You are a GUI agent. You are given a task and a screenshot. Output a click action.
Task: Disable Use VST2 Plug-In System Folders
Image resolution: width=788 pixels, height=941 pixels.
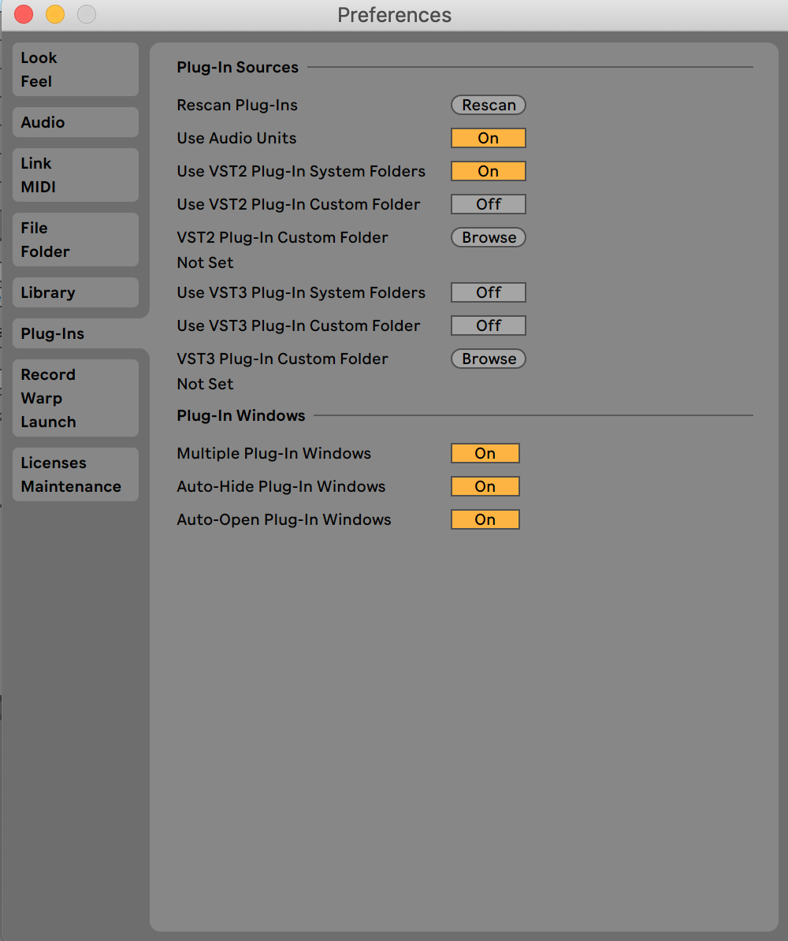click(489, 171)
